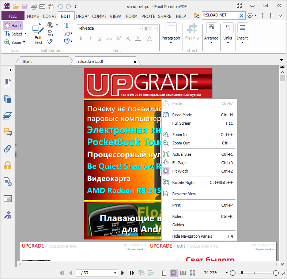Enable continuous page view mode

174,273
